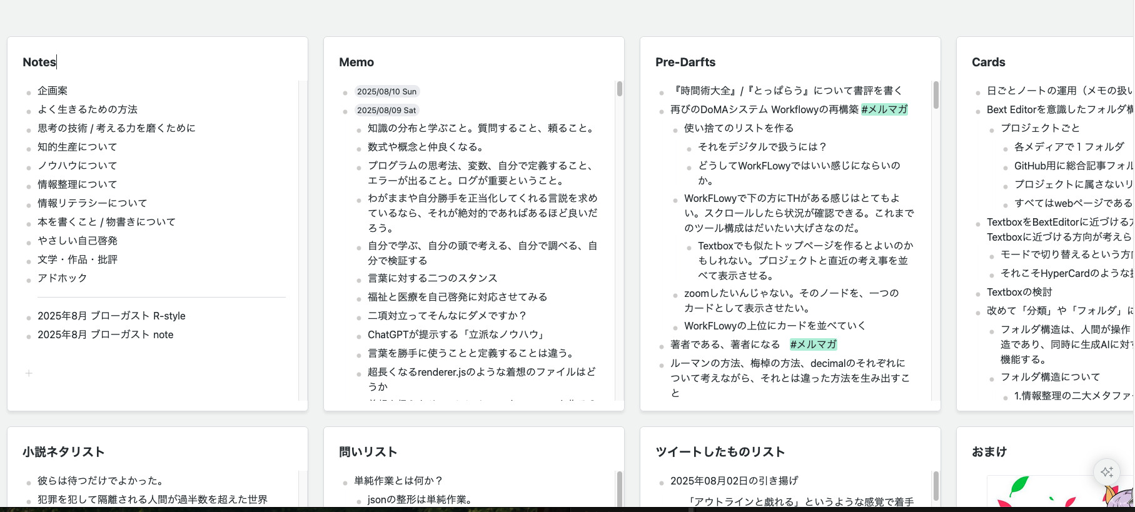Viewport: 1135px width, 512px height.
Task: Click 二項対立ってそんなにダメですか？
Action: (448, 316)
